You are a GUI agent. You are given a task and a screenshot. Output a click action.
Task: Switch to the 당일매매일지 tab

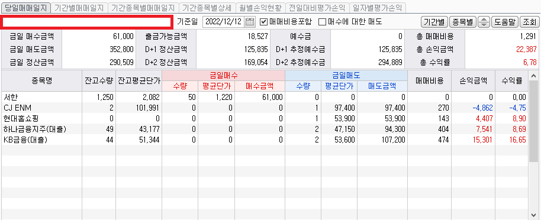click(x=25, y=7)
